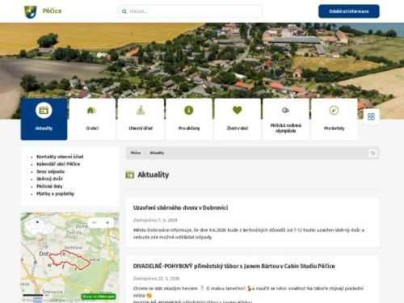Viewport: 404px width, 303px height.
Task: Click the Pěčice coat of arms logo
Action: coord(31,11)
